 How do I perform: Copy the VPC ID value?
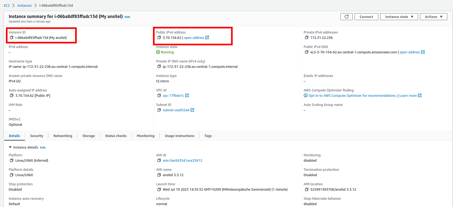click(159, 96)
